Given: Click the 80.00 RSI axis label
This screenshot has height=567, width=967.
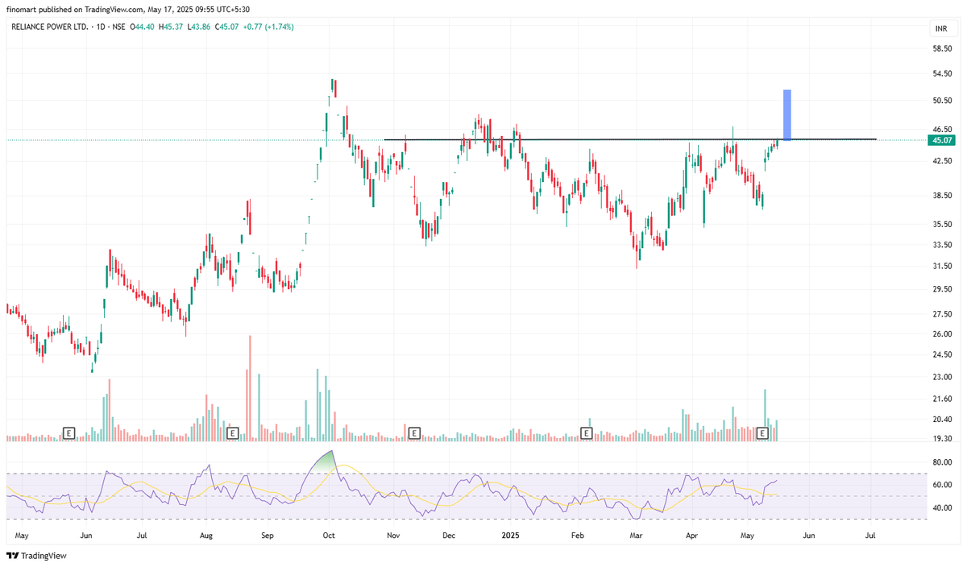Looking at the screenshot, I should tap(941, 462).
